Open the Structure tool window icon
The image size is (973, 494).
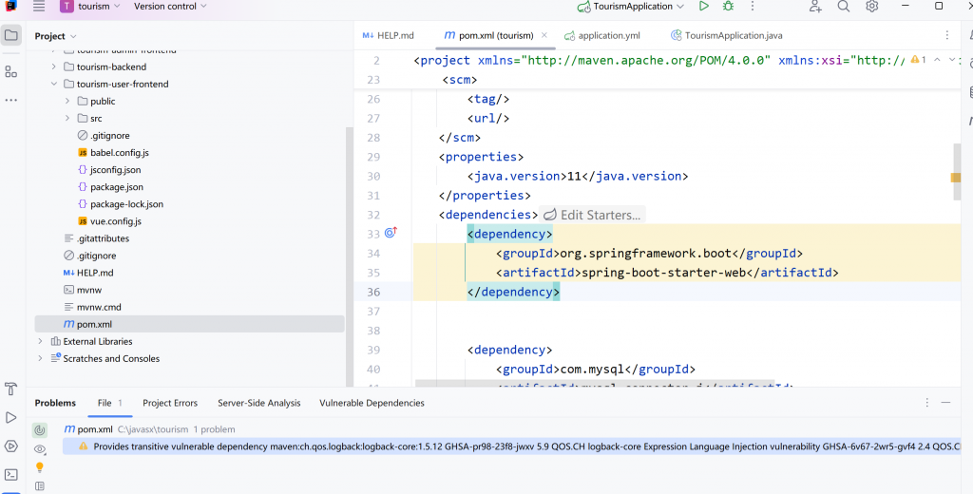click(11, 71)
